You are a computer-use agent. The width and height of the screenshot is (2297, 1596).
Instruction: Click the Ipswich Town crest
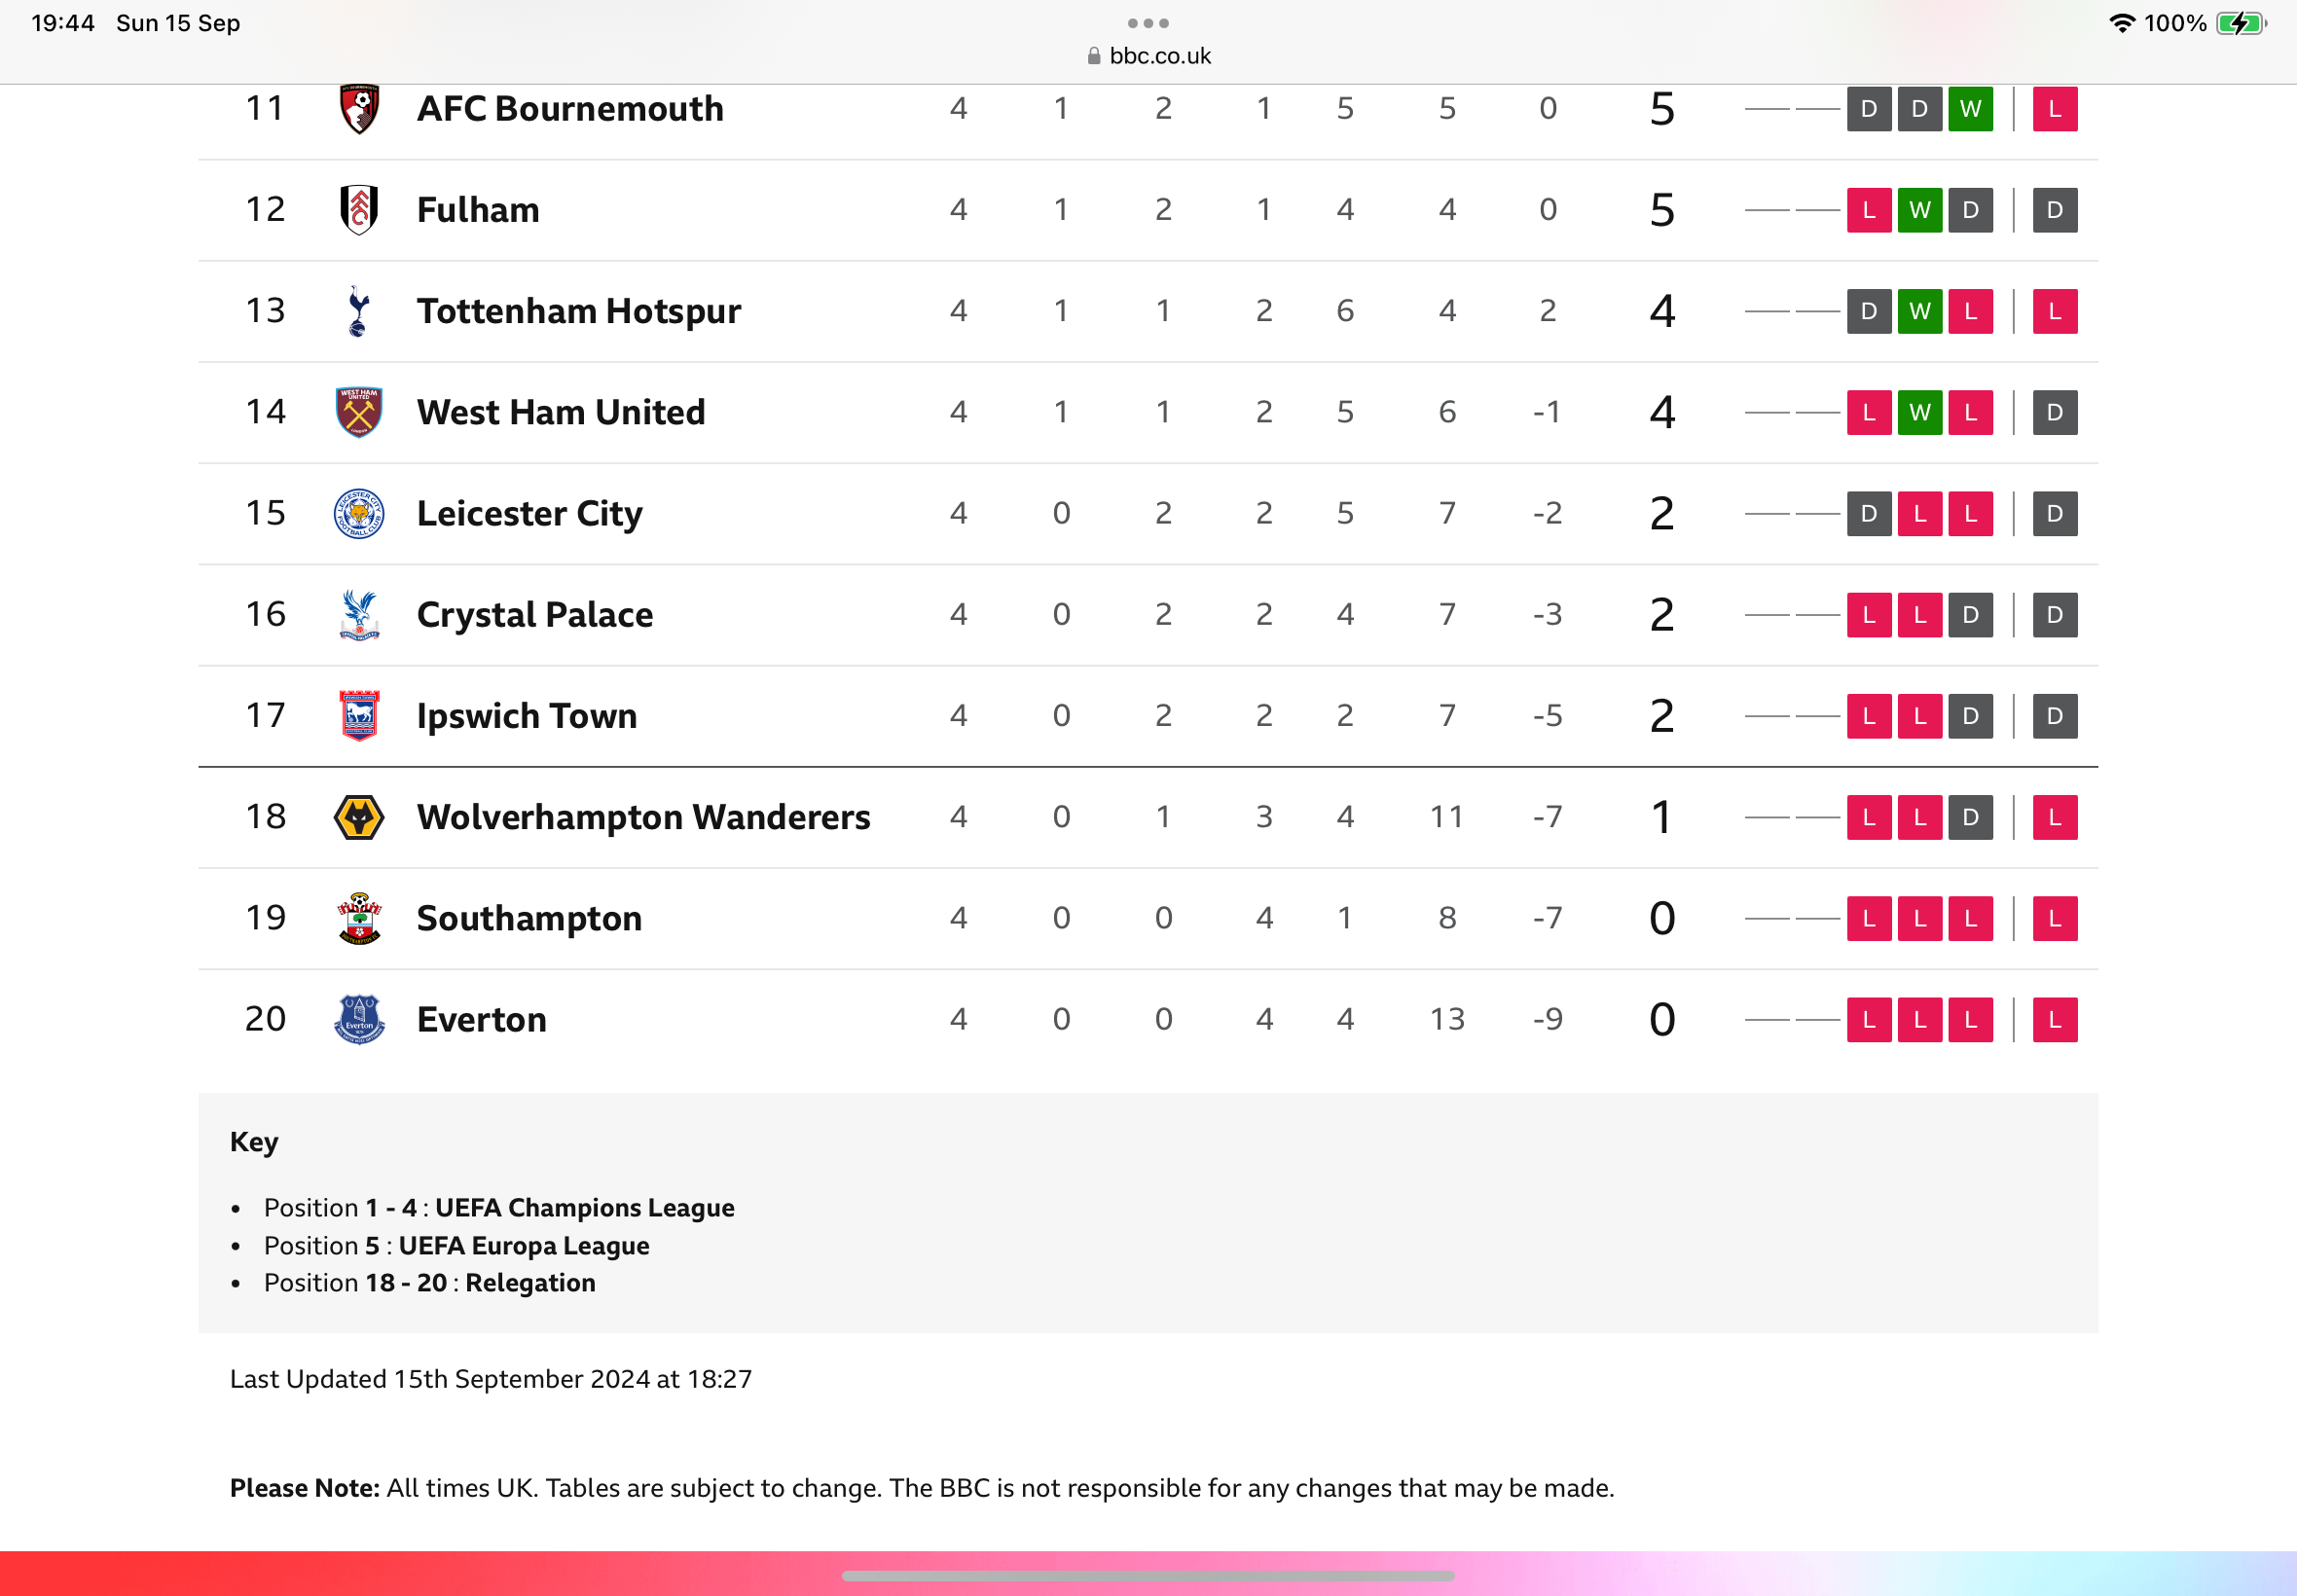(x=359, y=715)
